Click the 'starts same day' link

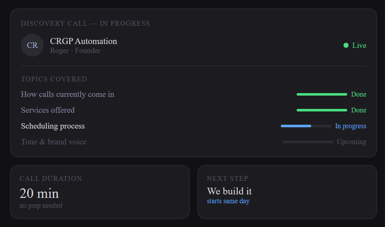(x=228, y=201)
